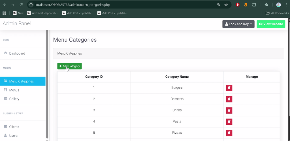
Task: Select Menu Categories in the sidebar
Action: pos(23,81)
